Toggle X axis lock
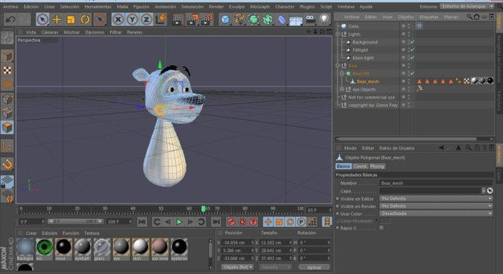The width and height of the screenshot is (503, 274). click(x=118, y=20)
